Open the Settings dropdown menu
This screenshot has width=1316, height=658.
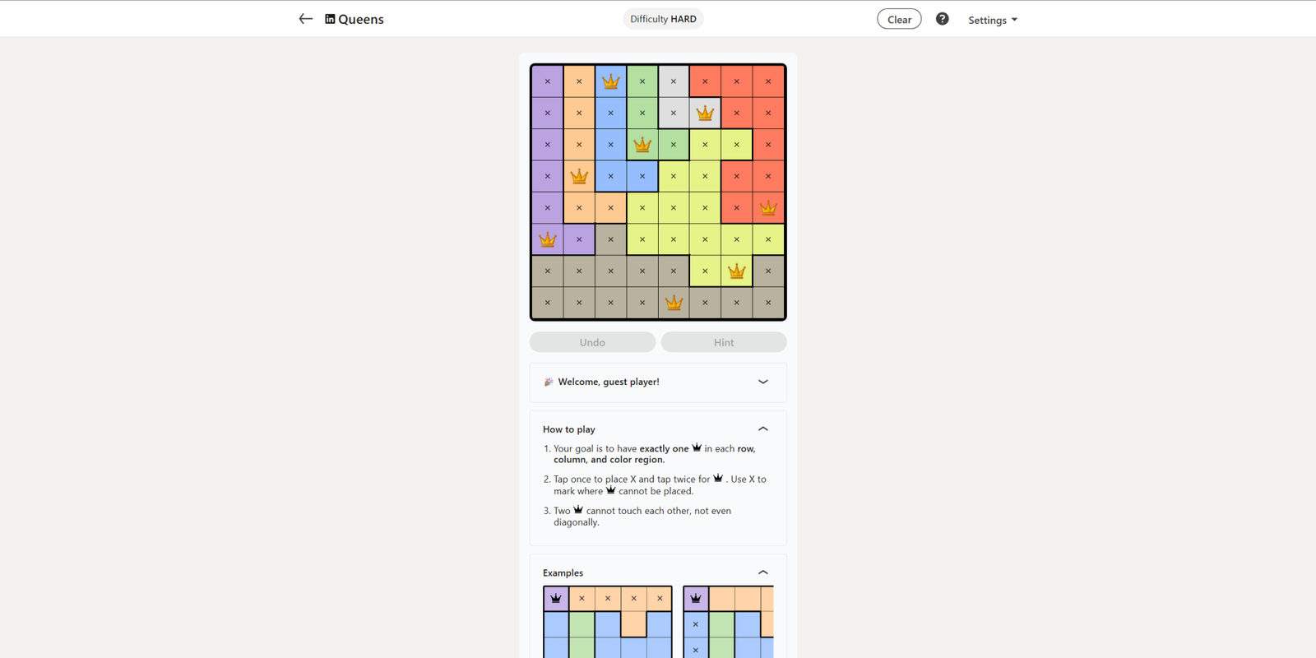[x=992, y=20]
